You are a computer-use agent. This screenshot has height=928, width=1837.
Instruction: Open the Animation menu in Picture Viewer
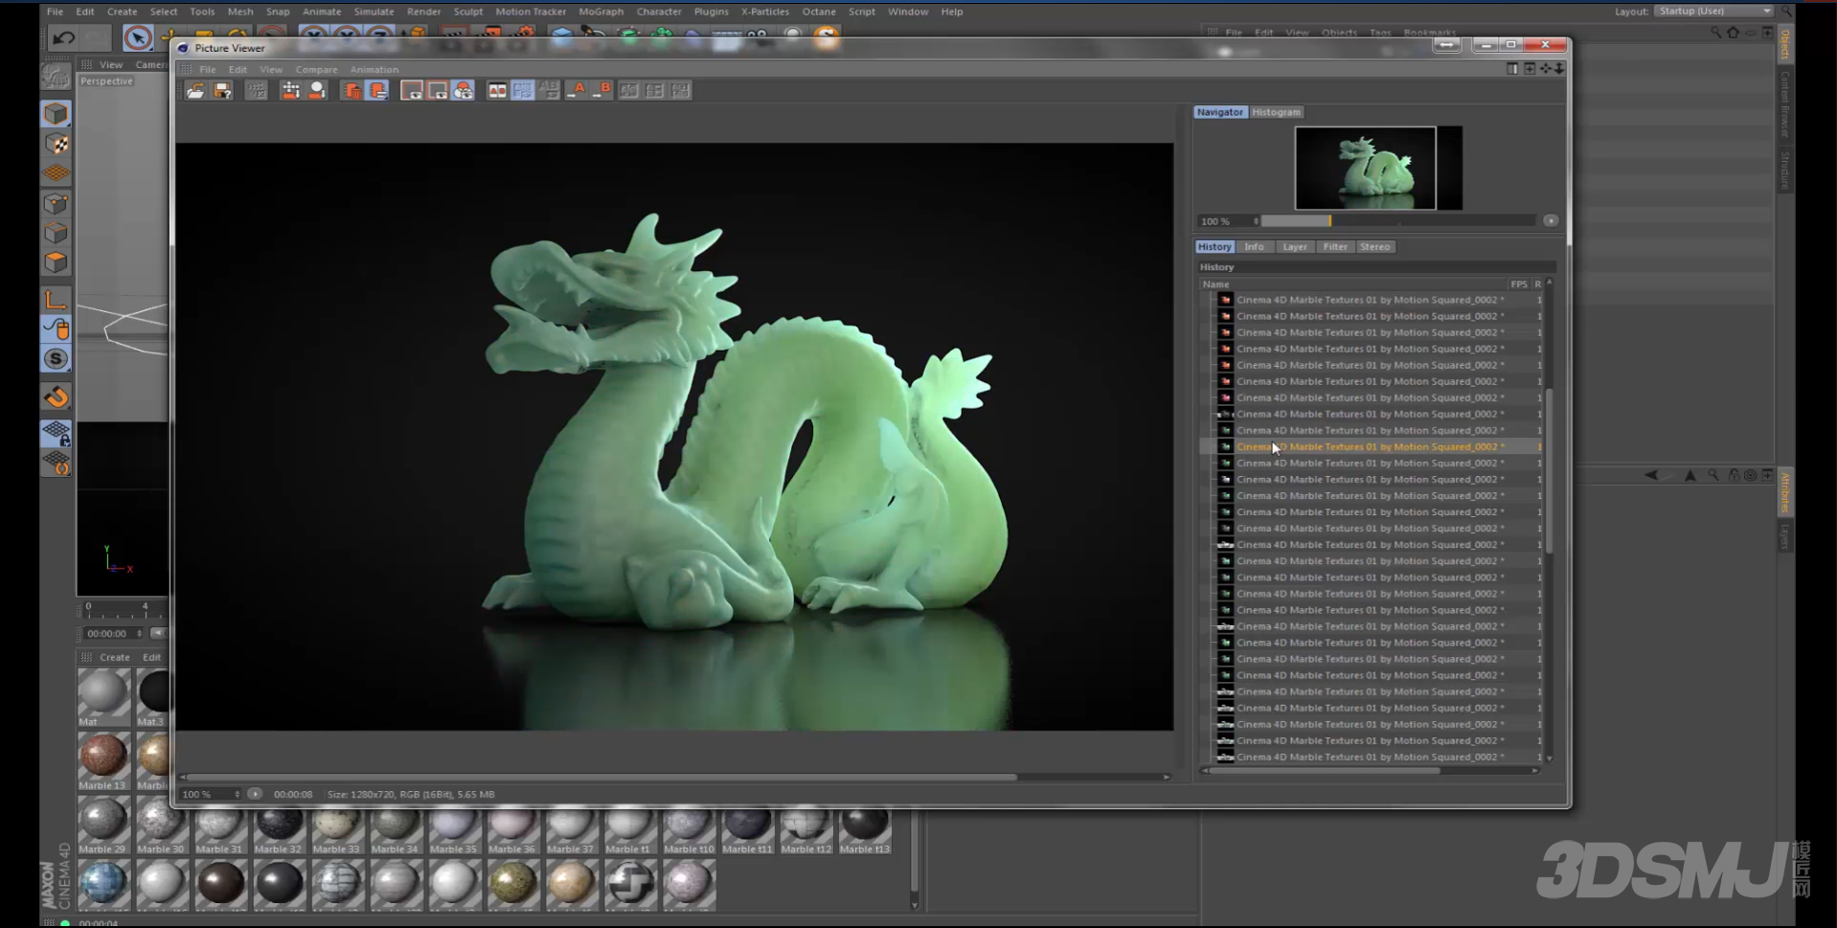tap(374, 69)
